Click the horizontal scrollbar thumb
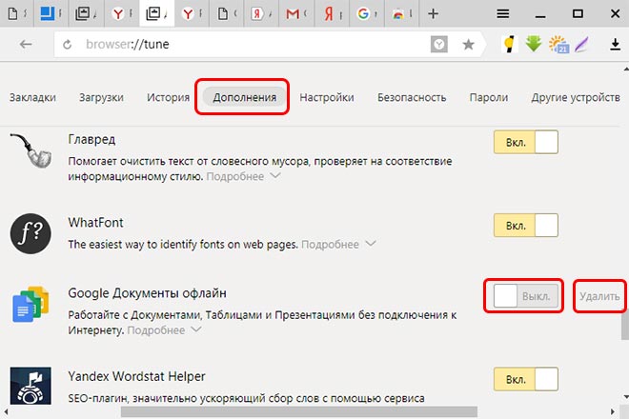Image resolution: width=629 pixels, height=419 pixels. coord(299,411)
